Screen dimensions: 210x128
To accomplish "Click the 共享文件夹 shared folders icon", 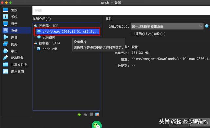I will (5, 65).
